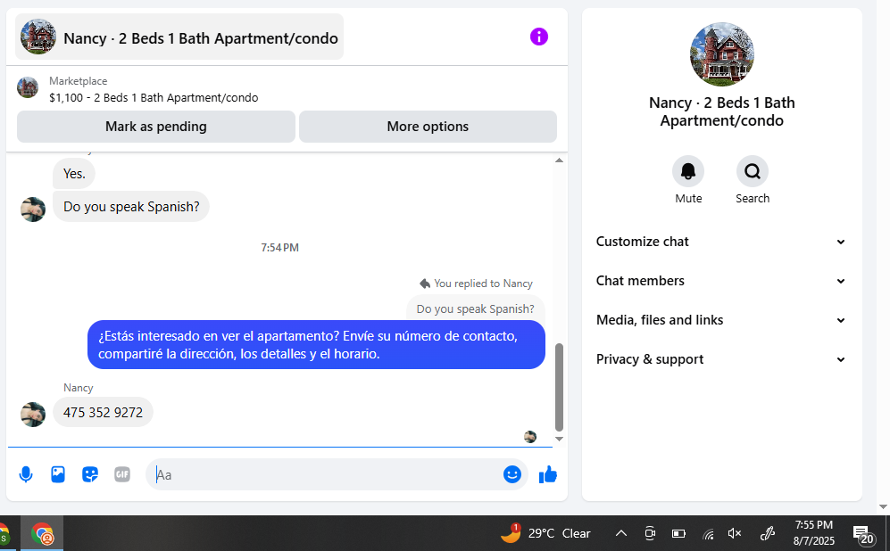This screenshot has height=551, width=890.
Task: Open emoji picker in message field
Action: coord(512,474)
